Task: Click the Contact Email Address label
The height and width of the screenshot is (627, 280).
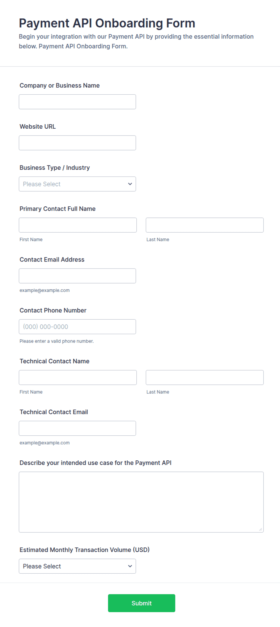Action: tap(52, 259)
